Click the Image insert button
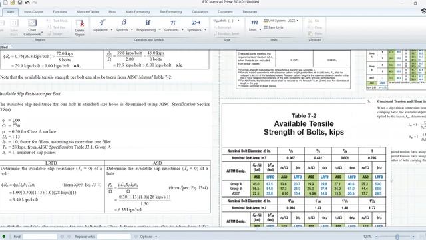The image size is (426, 240). point(55,34)
